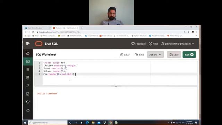Open My Session list icon in sidebar
Viewport: 222px width, 125px height.
[x=28, y=69]
